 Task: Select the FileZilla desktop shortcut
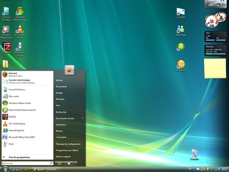(x=6, y=48)
